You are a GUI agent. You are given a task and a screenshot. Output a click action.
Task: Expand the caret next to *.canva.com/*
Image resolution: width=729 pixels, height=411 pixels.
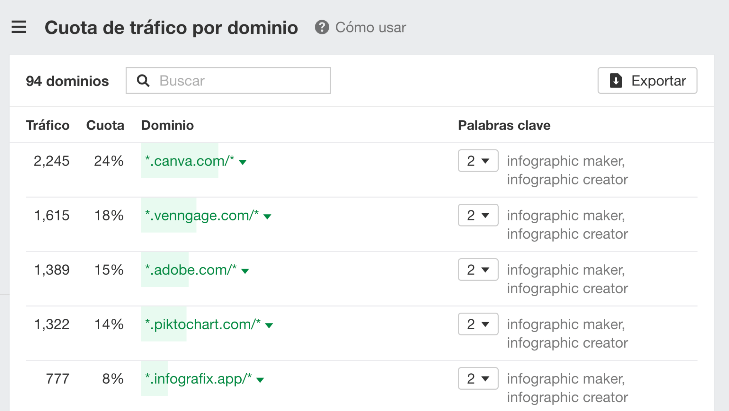(243, 162)
